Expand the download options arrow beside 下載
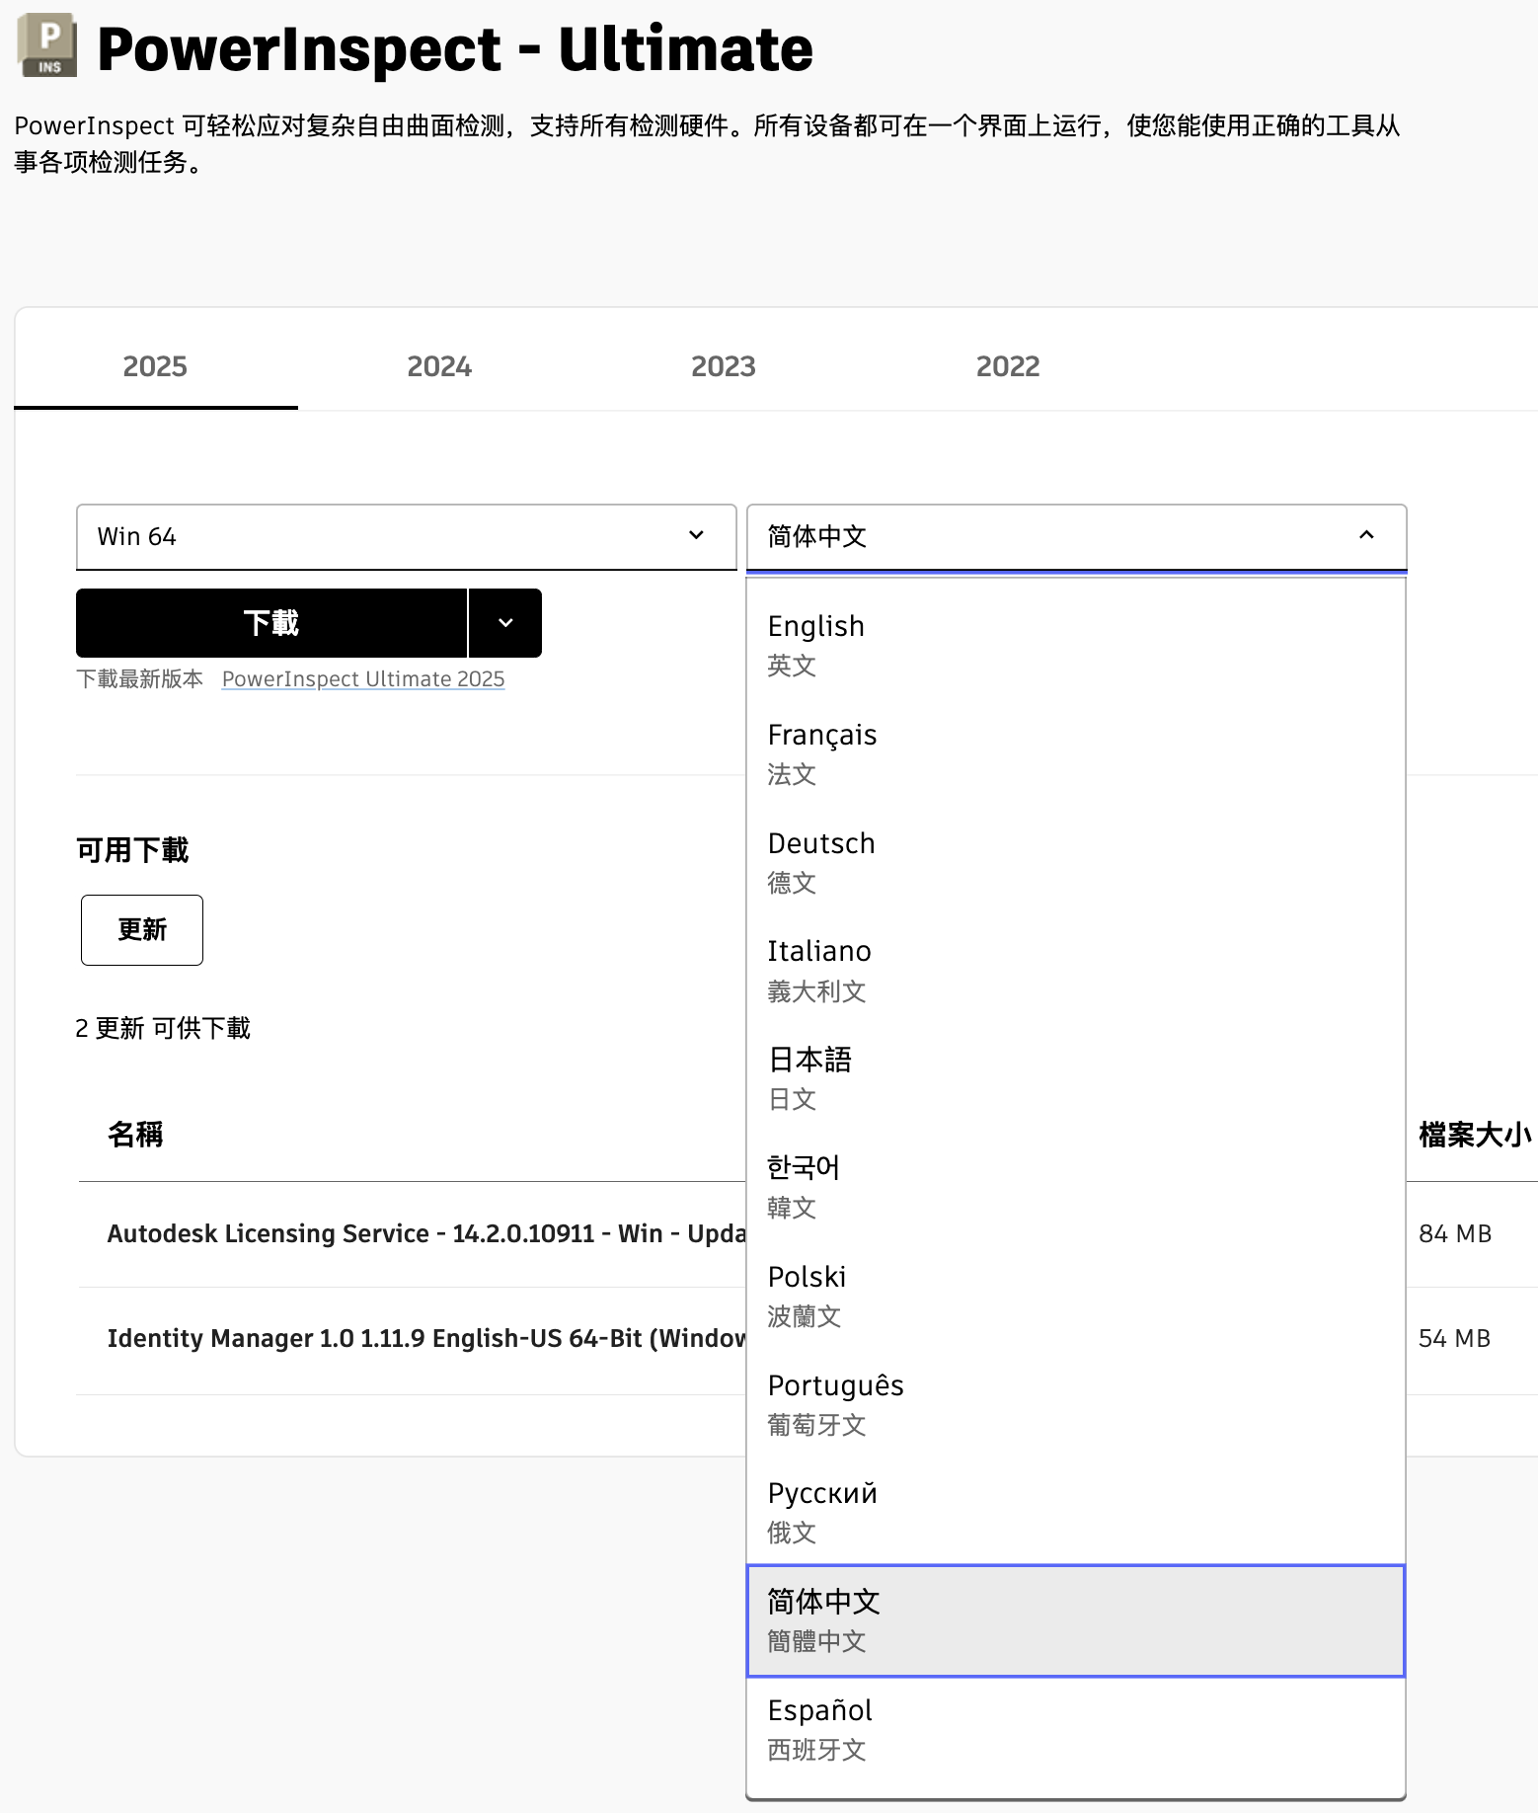Image resolution: width=1538 pixels, height=1813 pixels. pos(505,623)
